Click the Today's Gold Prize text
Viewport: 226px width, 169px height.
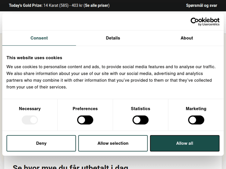[x=26, y=5]
